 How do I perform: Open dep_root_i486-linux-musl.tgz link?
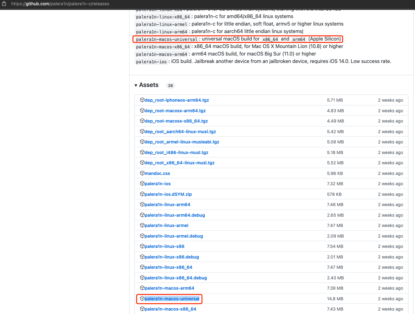click(177, 152)
